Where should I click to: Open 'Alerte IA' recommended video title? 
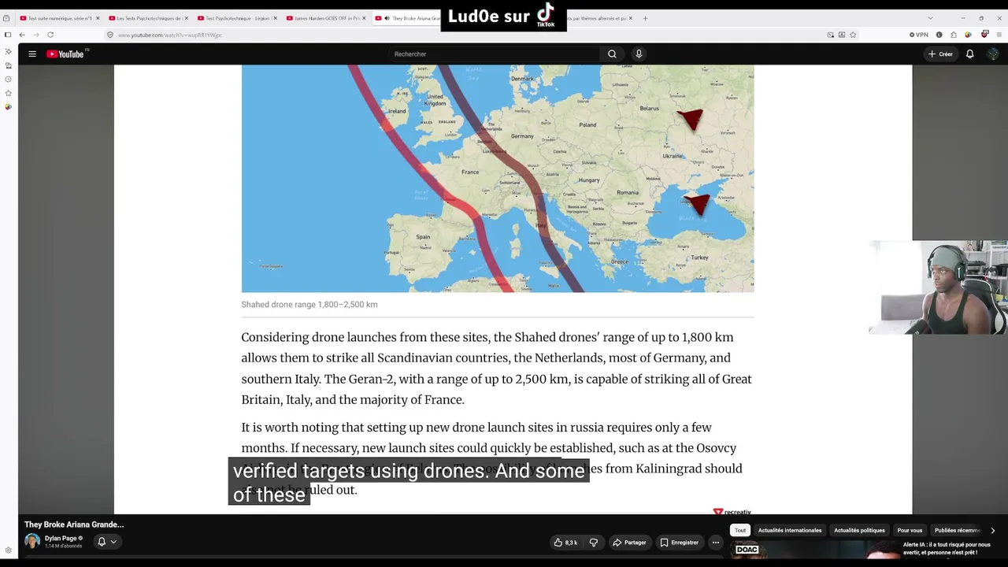[x=947, y=548]
